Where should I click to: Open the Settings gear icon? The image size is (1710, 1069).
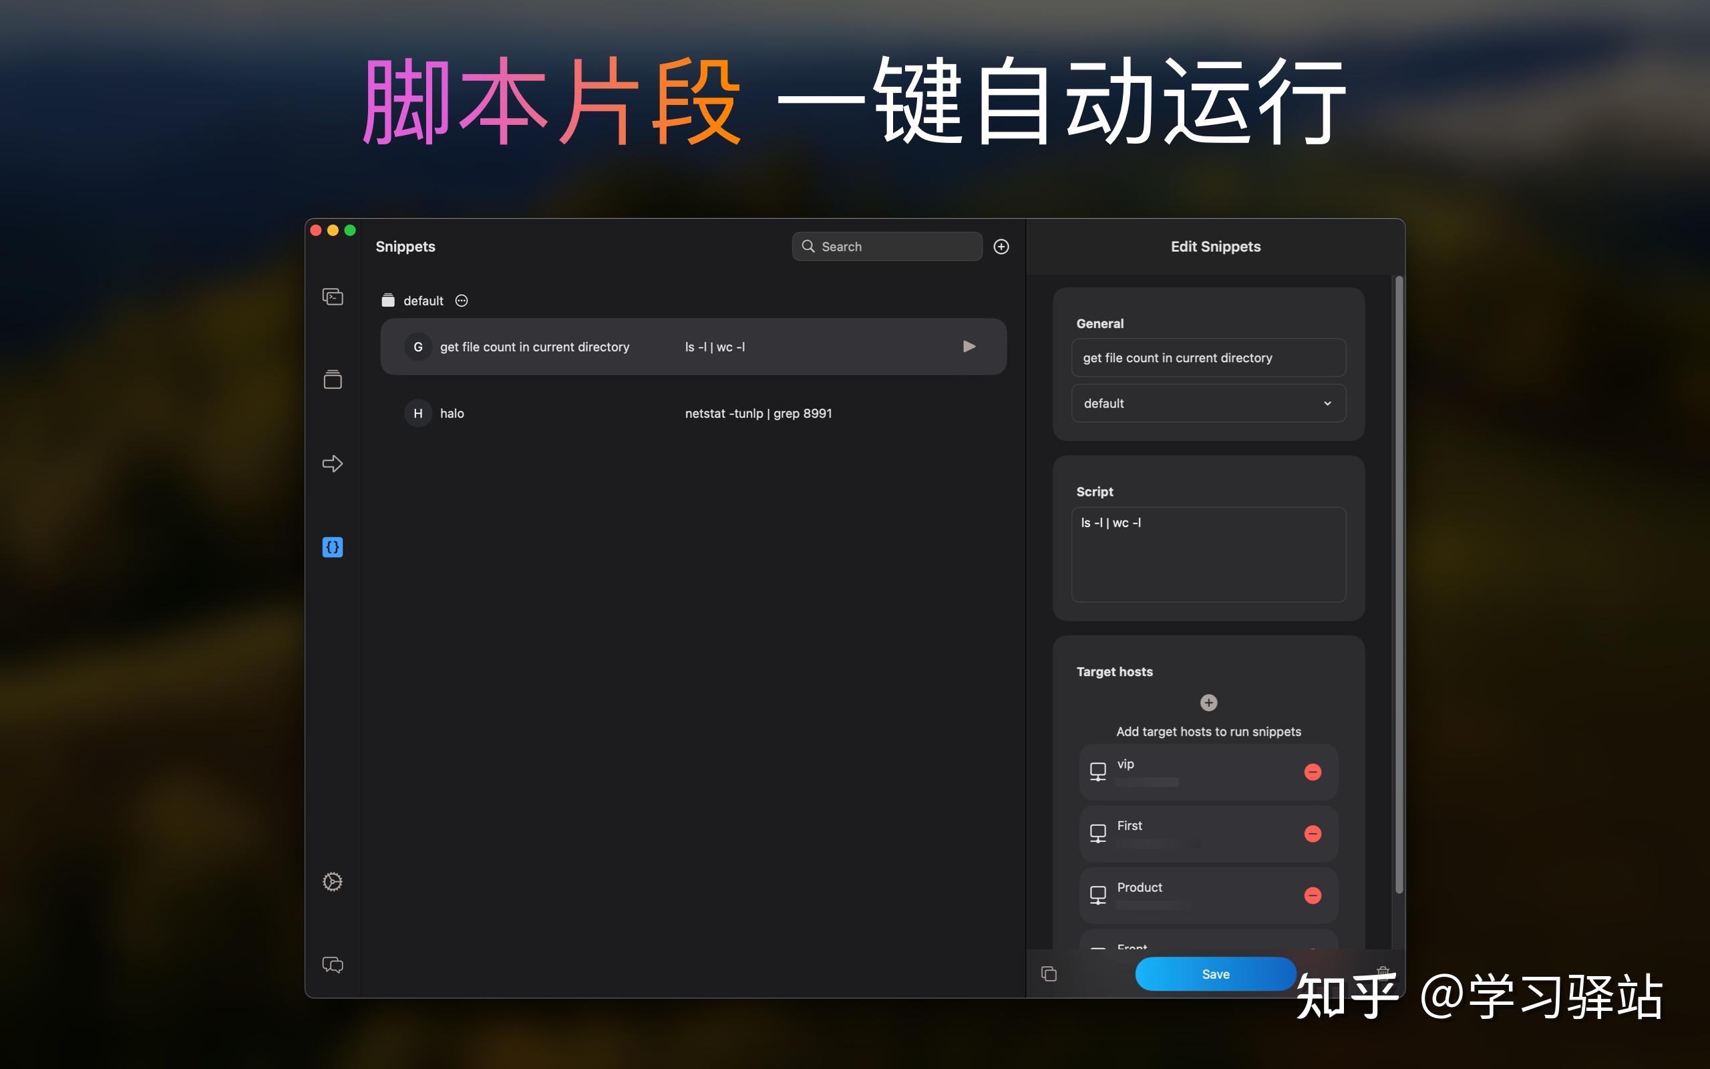pos(332,881)
